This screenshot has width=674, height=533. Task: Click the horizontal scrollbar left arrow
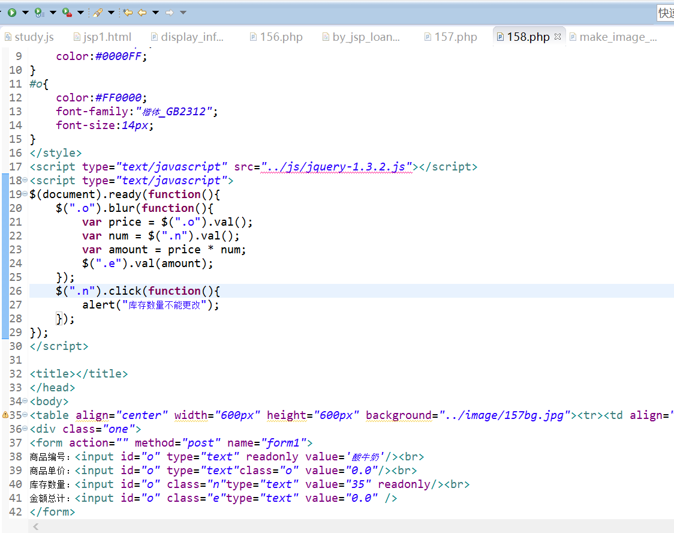click(35, 526)
